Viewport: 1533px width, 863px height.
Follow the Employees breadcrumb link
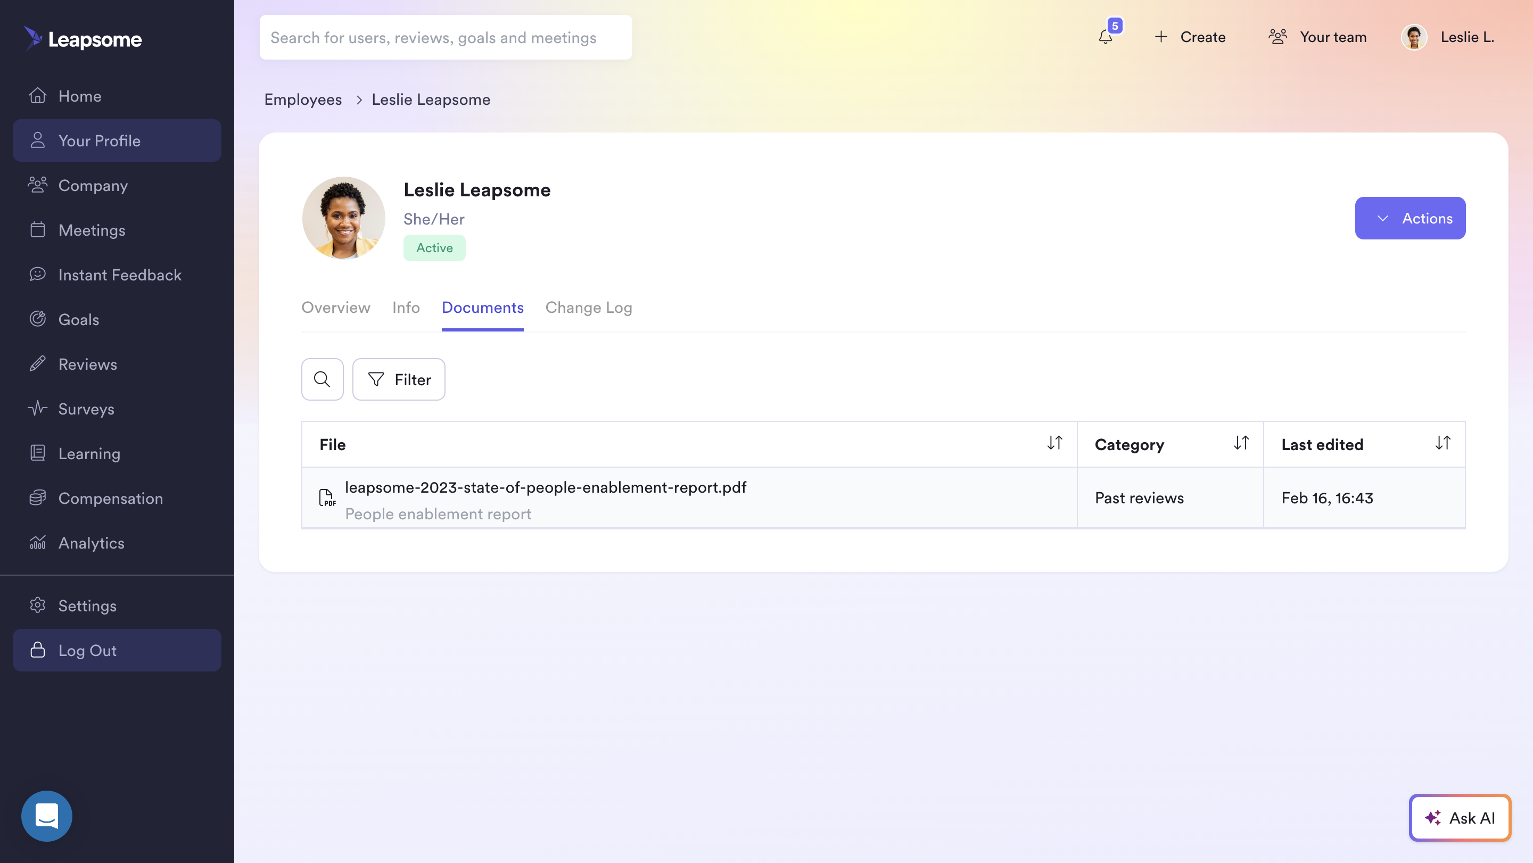[303, 100]
